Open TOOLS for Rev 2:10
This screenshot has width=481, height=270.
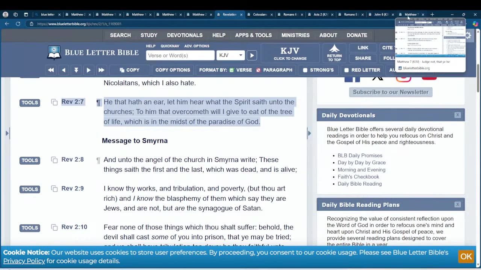[30, 228]
